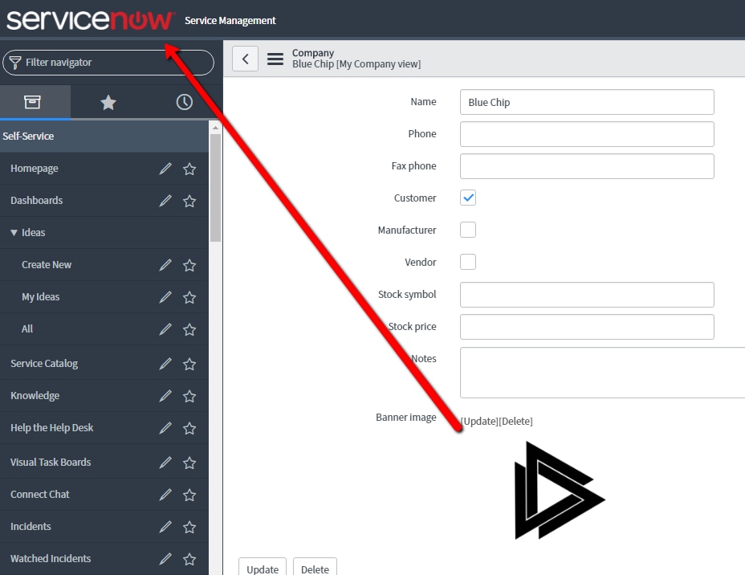
Task: Click the Name field containing Blue Chip
Action: [x=587, y=102]
